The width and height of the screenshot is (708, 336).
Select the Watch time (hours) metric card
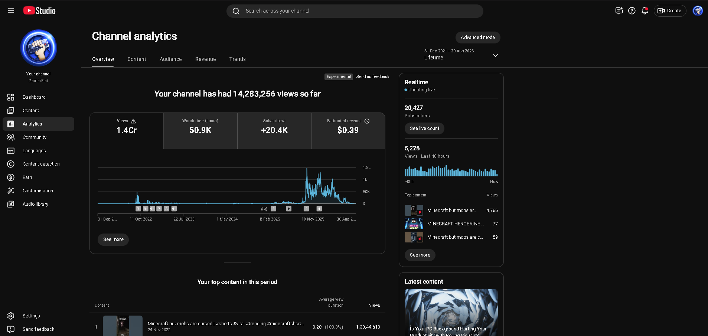[x=200, y=131]
